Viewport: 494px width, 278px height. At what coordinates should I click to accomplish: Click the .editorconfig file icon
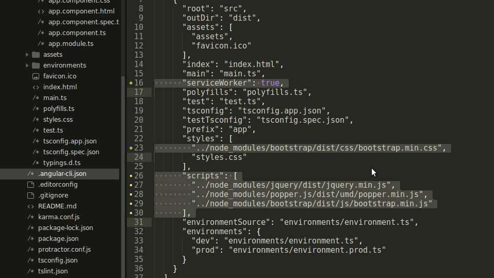(30, 185)
